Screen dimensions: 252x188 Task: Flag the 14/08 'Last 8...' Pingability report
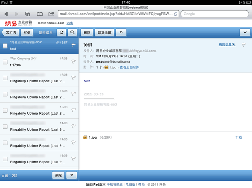74,126
